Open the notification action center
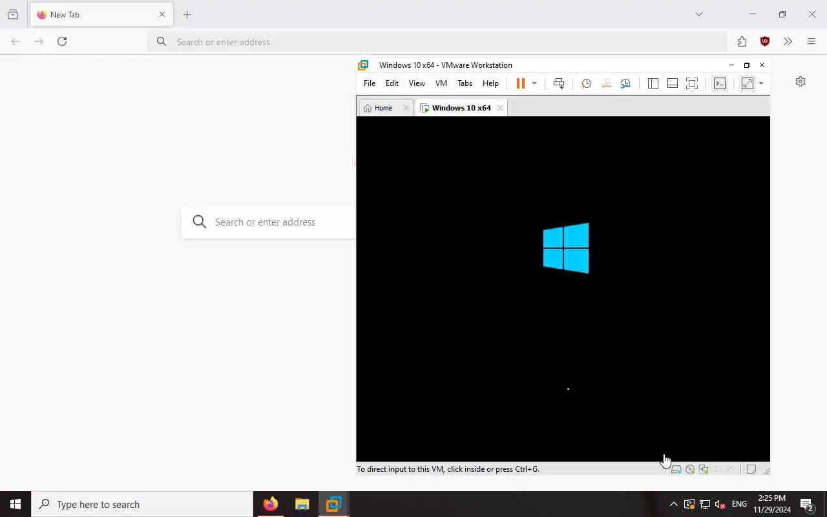This screenshot has height=517, width=827. click(807, 504)
